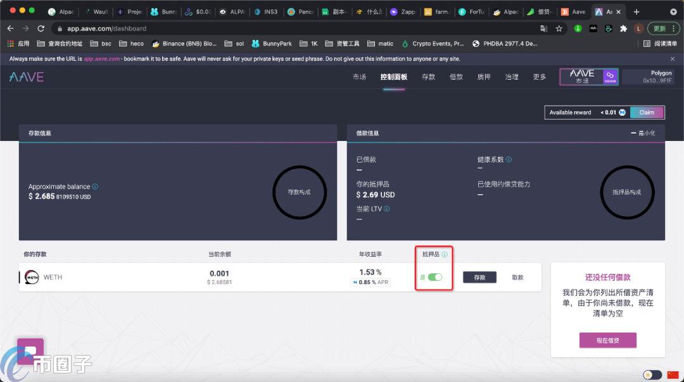This screenshot has height=382, width=684.
Task: Open the 查询合约地址 bookmark folder
Action: pyautogui.click(x=60, y=44)
